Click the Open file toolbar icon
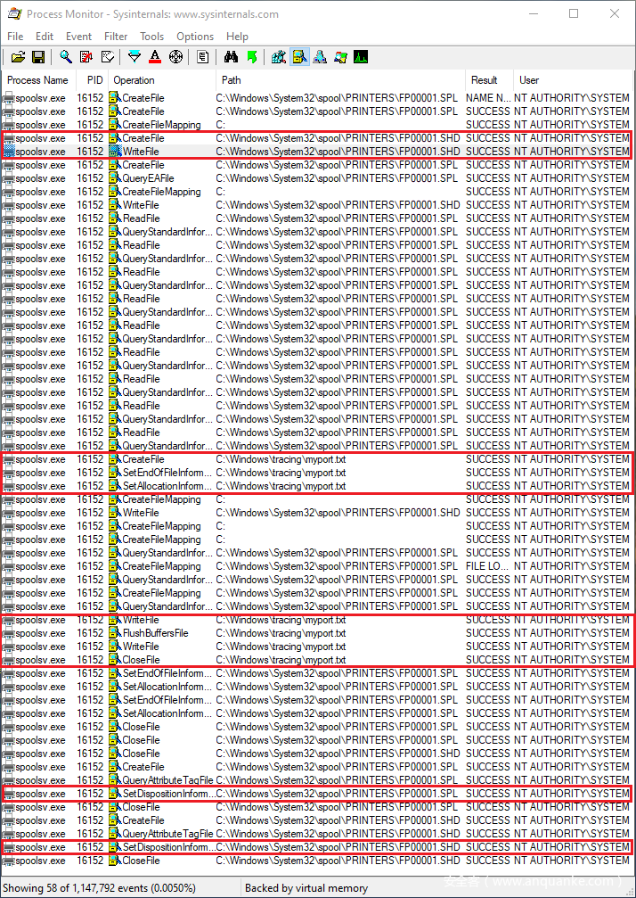 pyautogui.click(x=19, y=57)
